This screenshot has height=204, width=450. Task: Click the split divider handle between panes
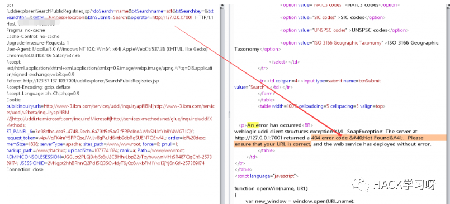tap(229, 114)
